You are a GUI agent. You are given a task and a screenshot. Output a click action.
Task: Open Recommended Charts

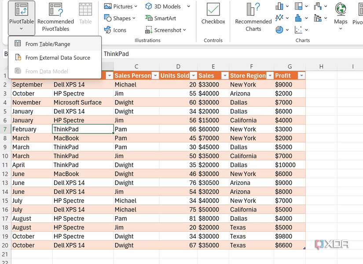coord(253,11)
